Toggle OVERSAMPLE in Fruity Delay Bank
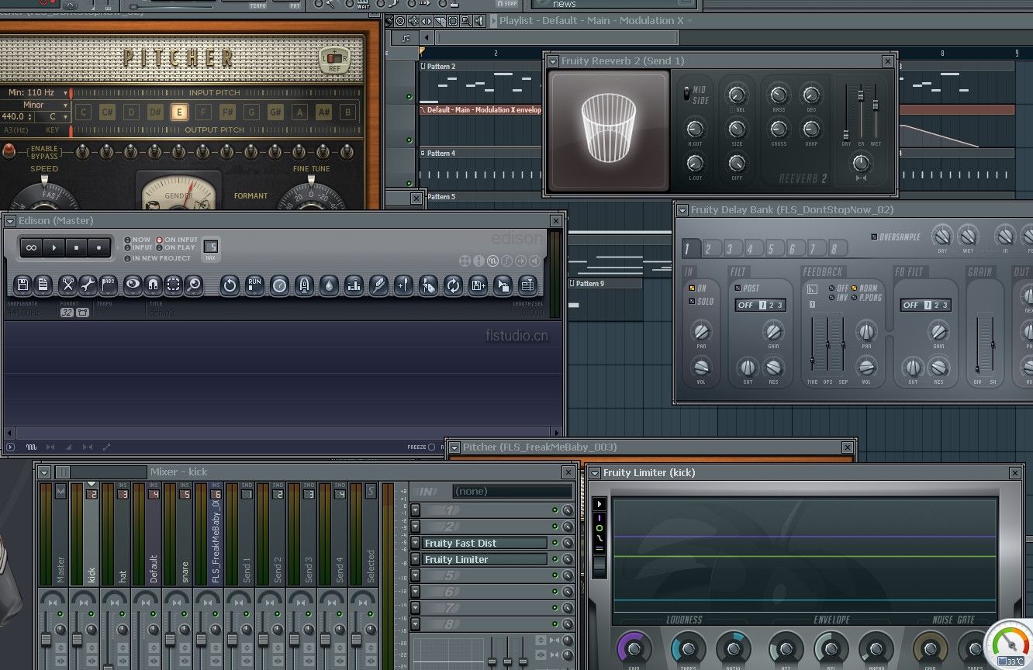1033x670 pixels. click(895, 237)
